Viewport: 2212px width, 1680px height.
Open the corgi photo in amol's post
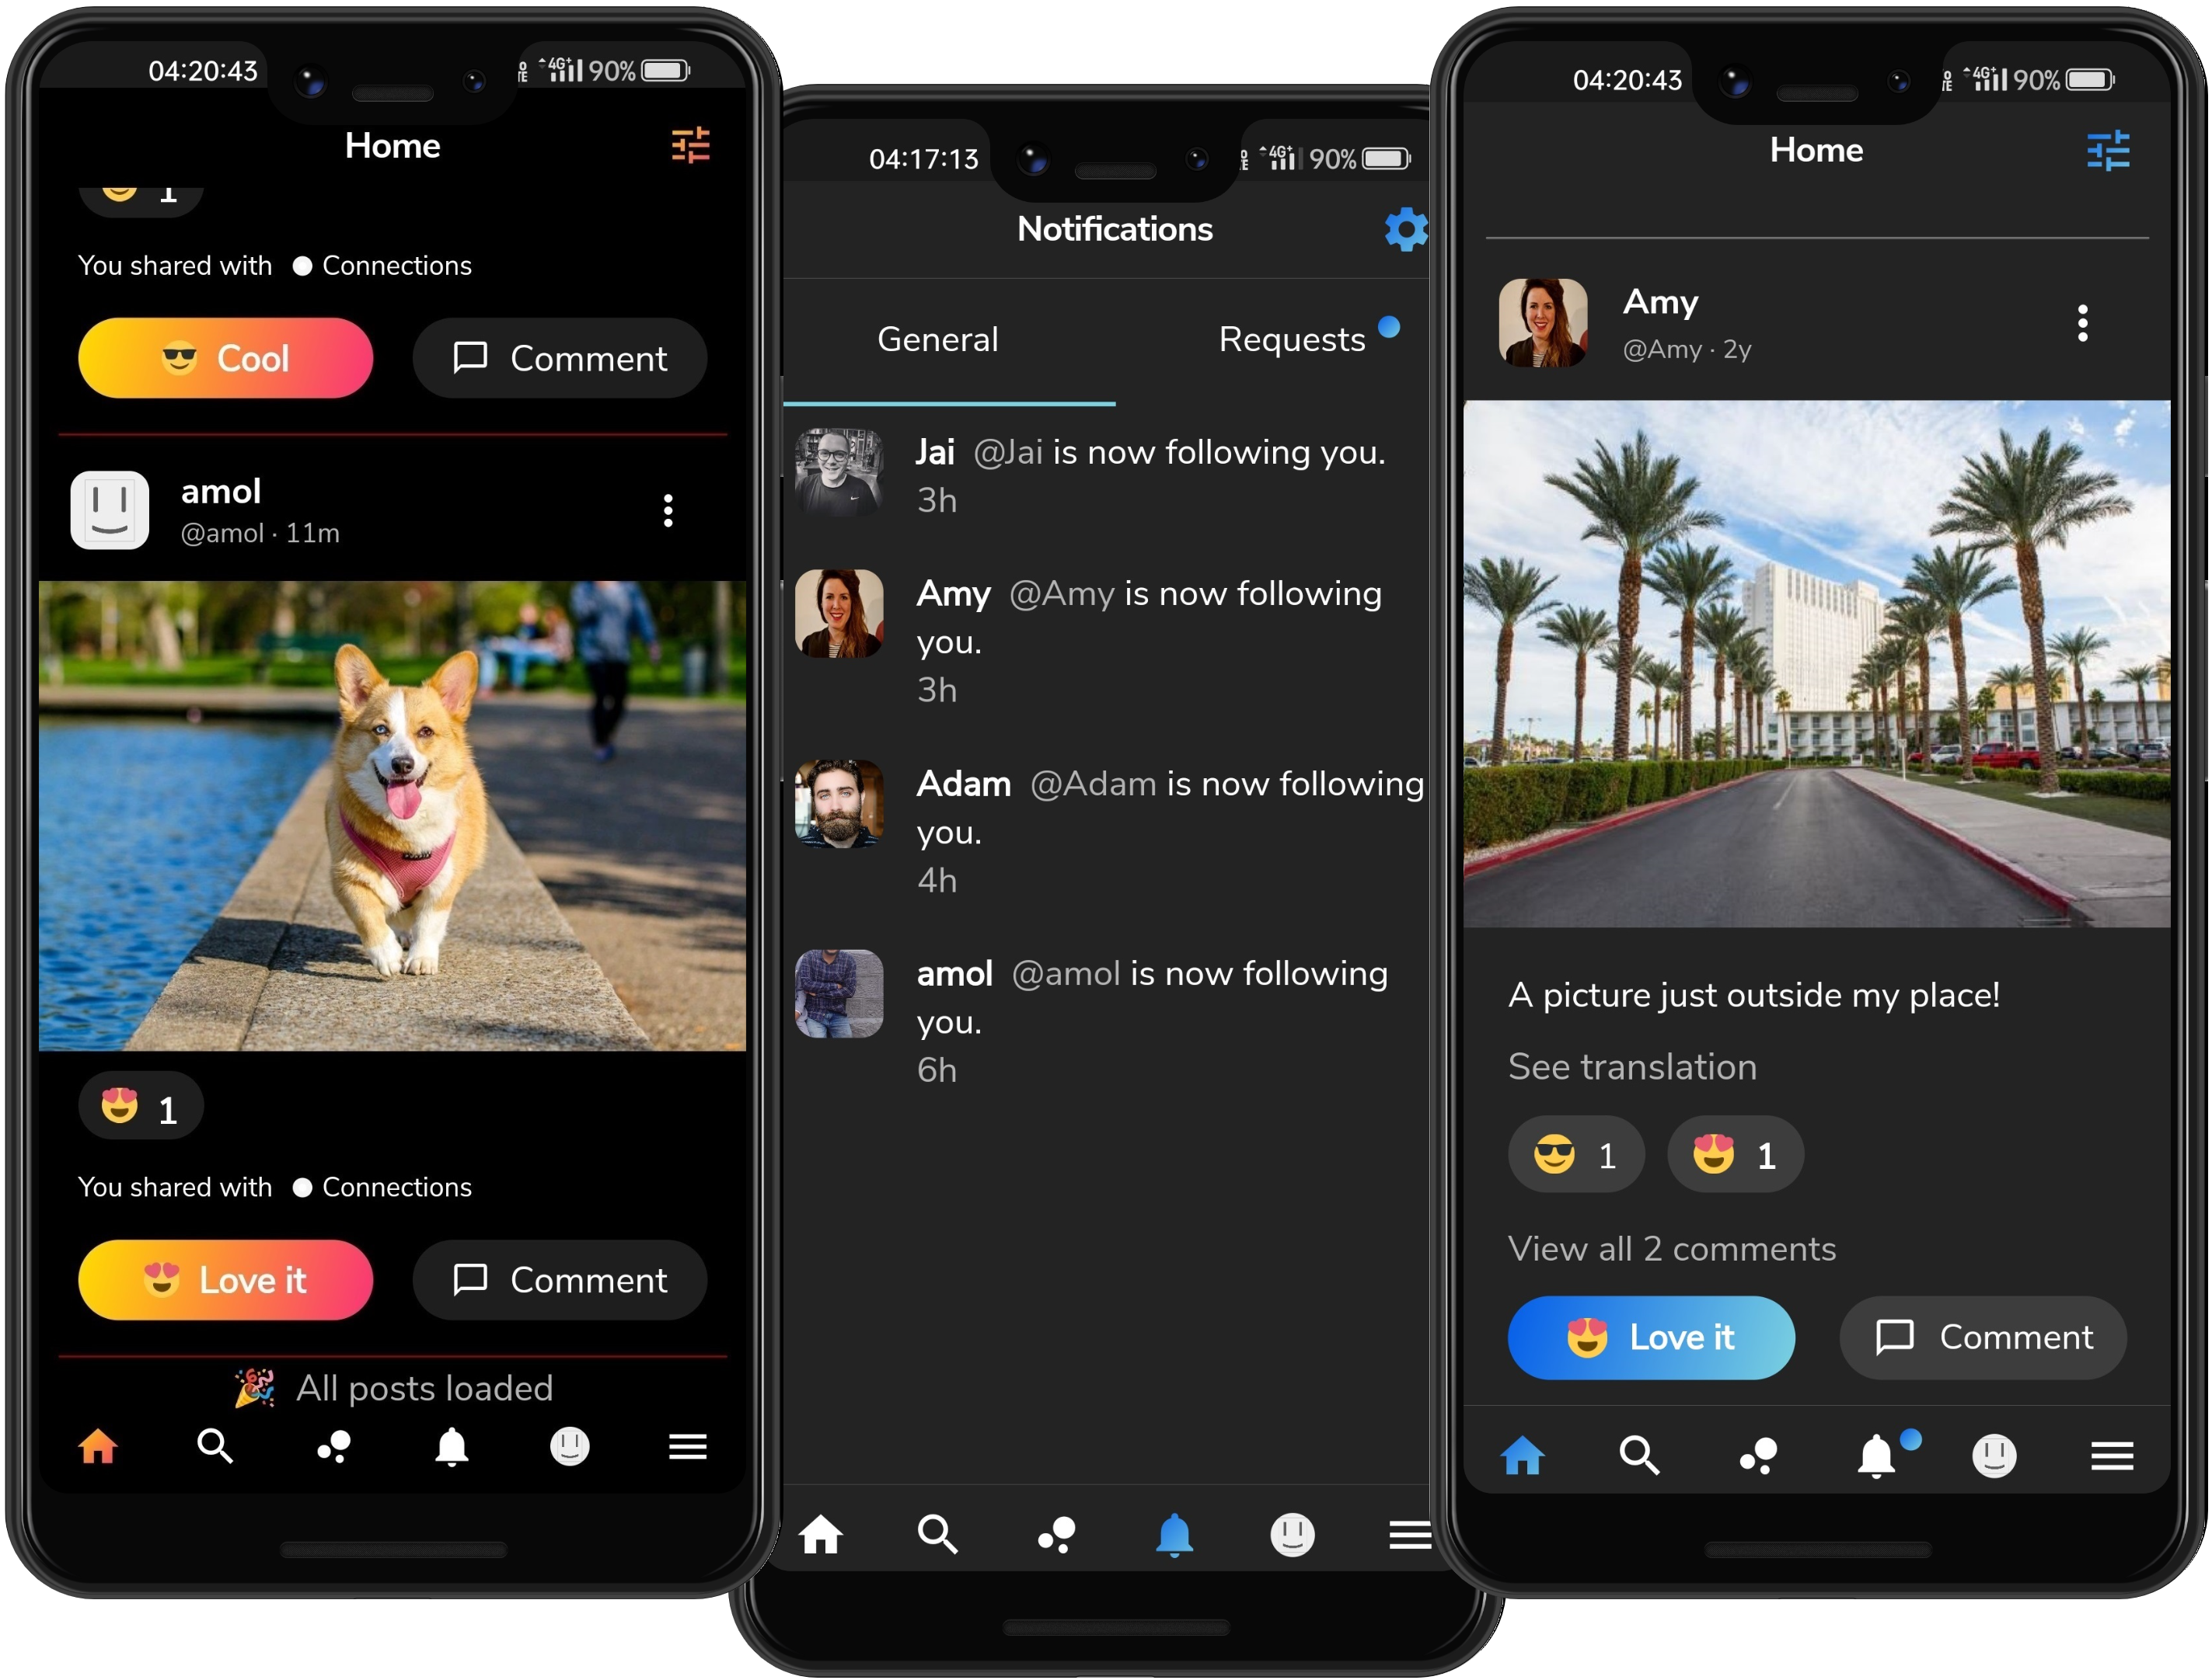(x=393, y=815)
